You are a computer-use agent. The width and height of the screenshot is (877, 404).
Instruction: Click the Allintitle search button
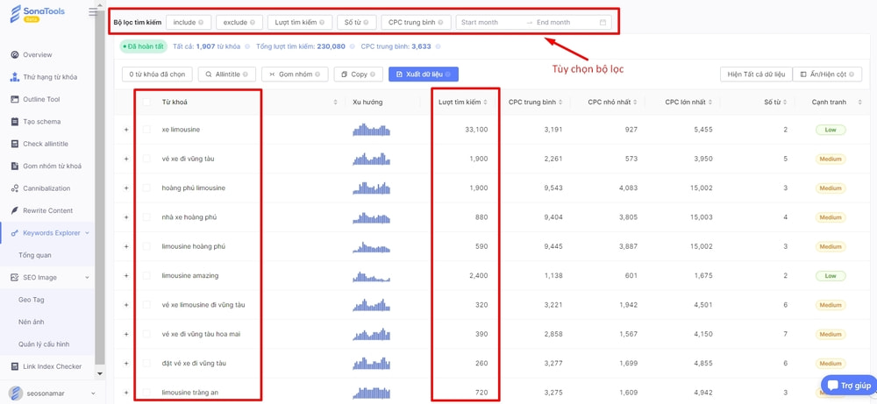[x=226, y=74]
